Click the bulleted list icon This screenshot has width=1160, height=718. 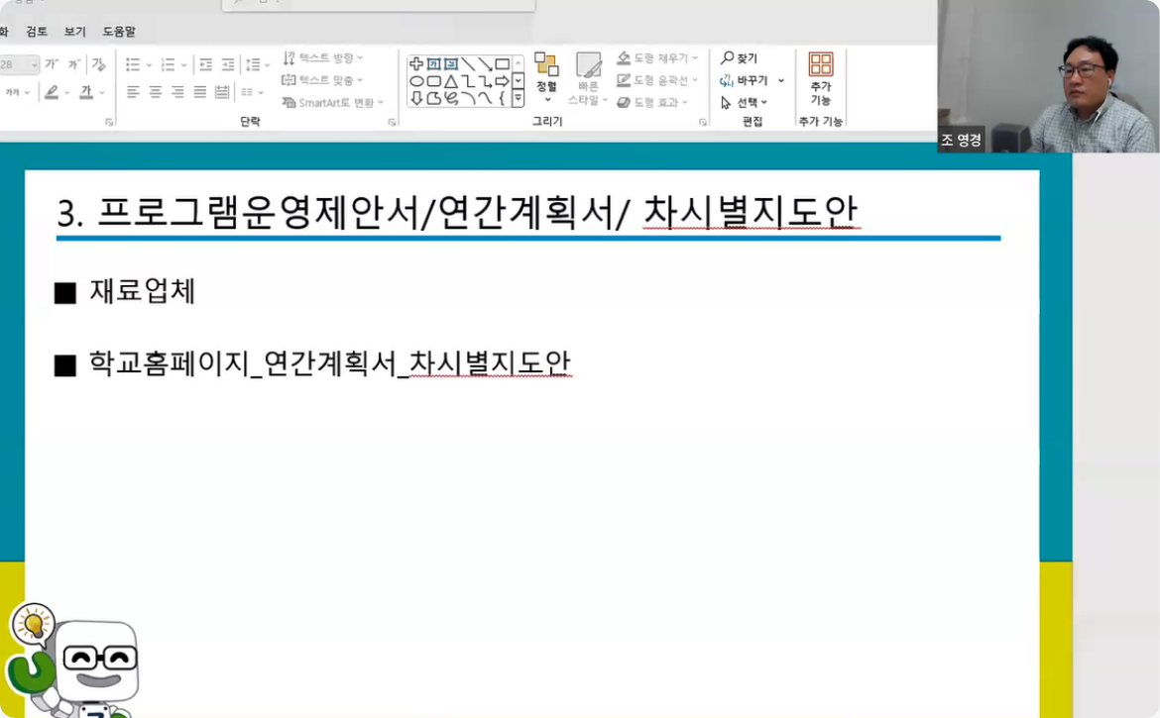tap(133, 64)
